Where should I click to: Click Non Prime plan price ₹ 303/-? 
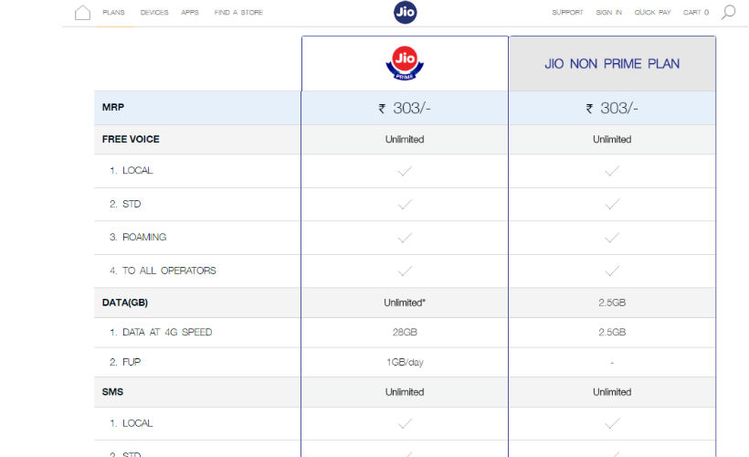(x=612, y=108)
